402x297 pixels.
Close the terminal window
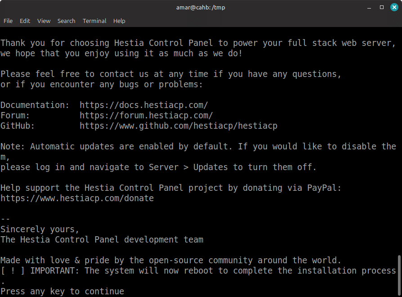click(394, 8)
